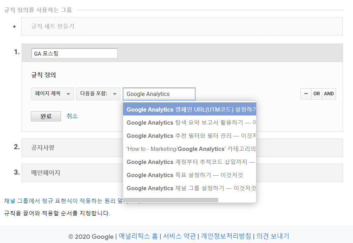Viewport: 353px width, 243px height.
Task: Click the plus icon beside 규칙 세트 만들기
Action: click(15, 27)
